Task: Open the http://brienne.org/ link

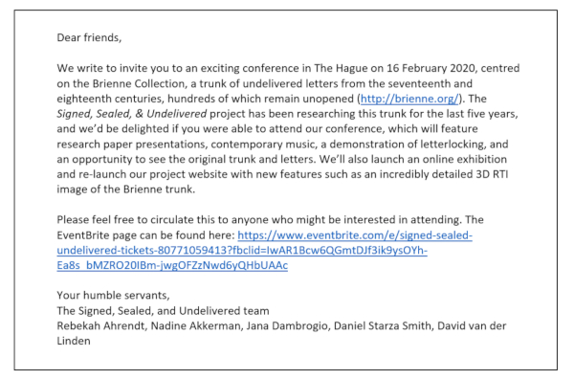Action: [x=409, y=99]
